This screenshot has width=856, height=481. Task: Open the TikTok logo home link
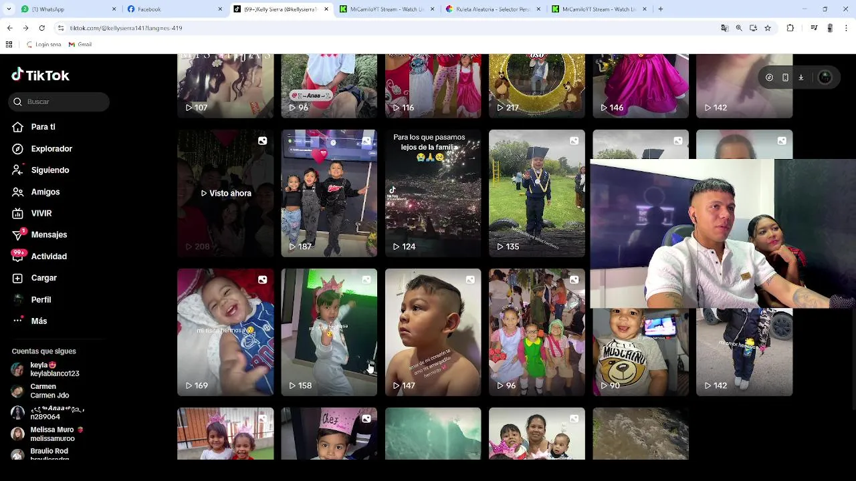pos(40,75)
